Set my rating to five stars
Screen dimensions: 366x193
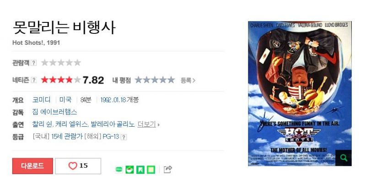pyautogui.click(x=171, y=80)
